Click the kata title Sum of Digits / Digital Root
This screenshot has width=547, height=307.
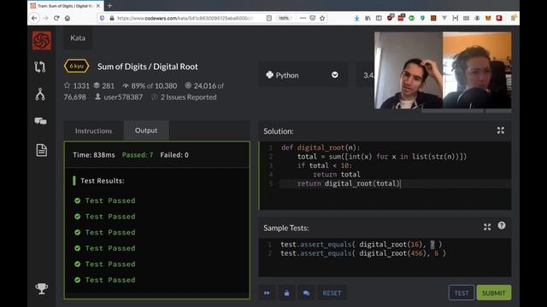coord(148,67)
